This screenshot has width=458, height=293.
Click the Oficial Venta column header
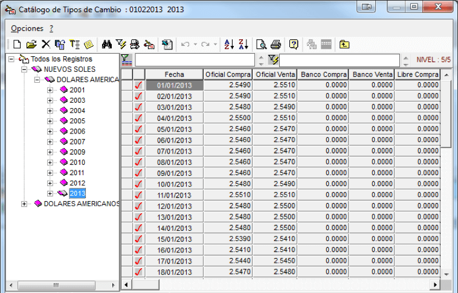[275, 74]
